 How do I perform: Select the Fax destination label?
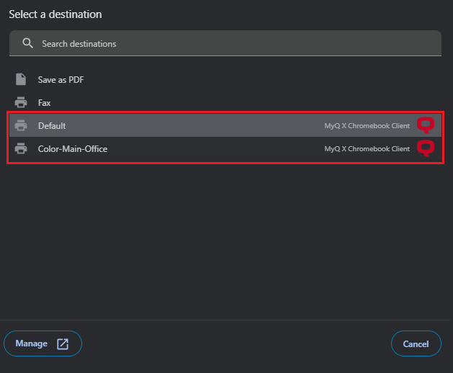(45, 103)
